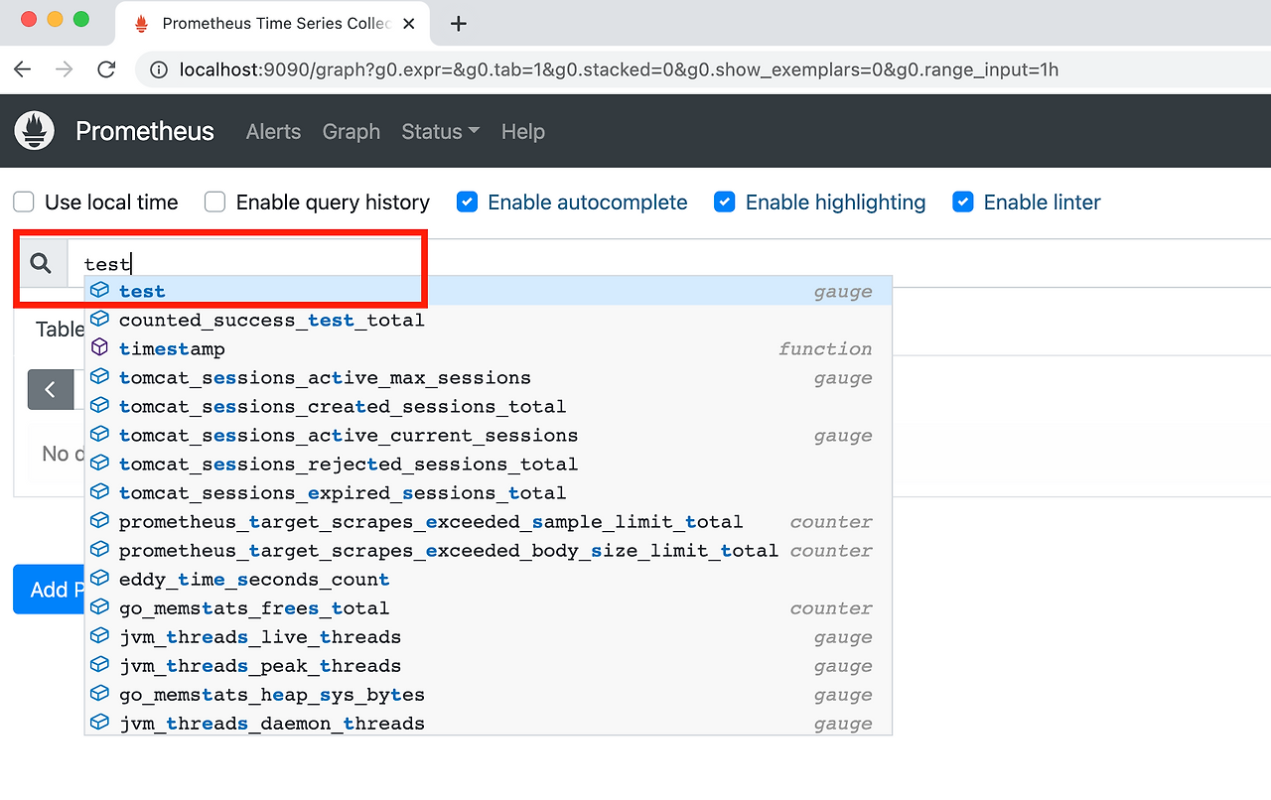Pick prometheus_target_scrapes_exceeded_body_size_limit_total suggestion
Viewport: 1271px width, 800px height.
coord(488,550)
